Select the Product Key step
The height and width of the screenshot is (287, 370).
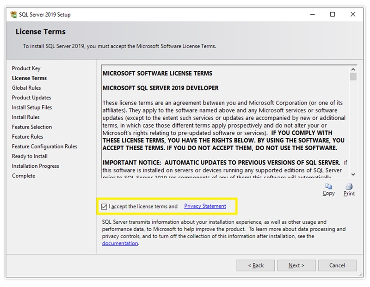26,68
